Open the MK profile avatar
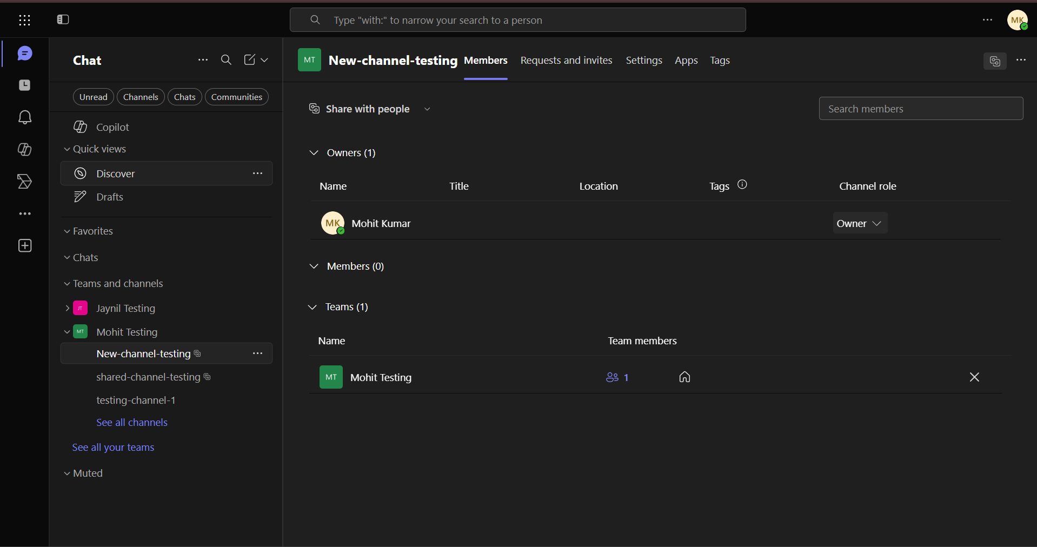Image resolution: width=1037 pixels, height=547 pixels. click(x=1018, y=21)
